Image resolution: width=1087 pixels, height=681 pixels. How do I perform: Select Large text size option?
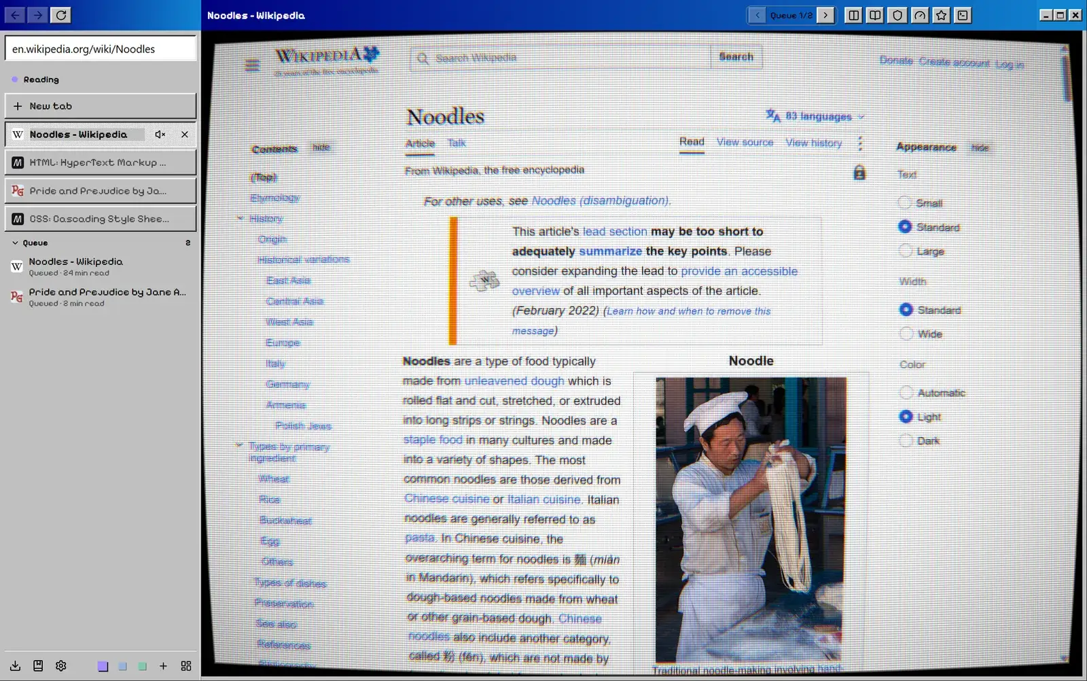point(906,251)
